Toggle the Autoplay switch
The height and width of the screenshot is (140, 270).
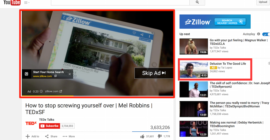point(266,34)
